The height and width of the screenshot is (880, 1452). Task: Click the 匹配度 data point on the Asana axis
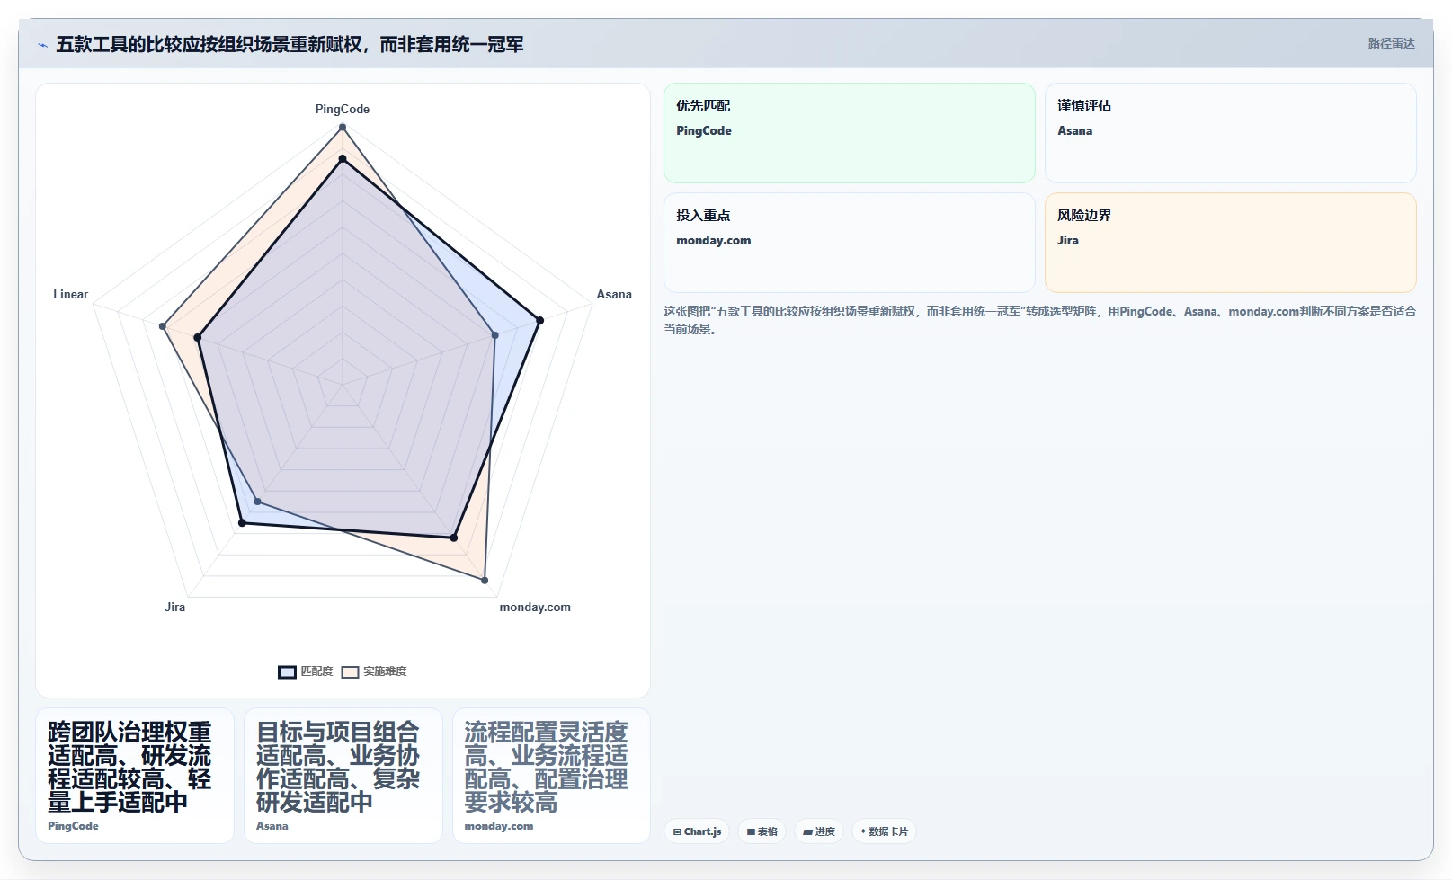pyautogui.click(x=539, y=320)
